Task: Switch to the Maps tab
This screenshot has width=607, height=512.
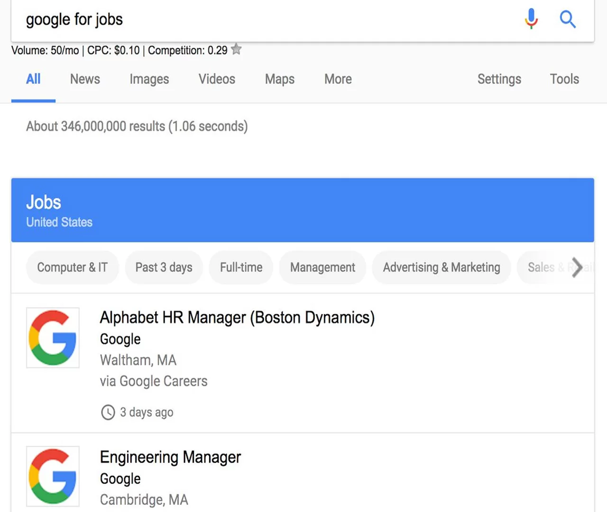Action: pos(280,79)
